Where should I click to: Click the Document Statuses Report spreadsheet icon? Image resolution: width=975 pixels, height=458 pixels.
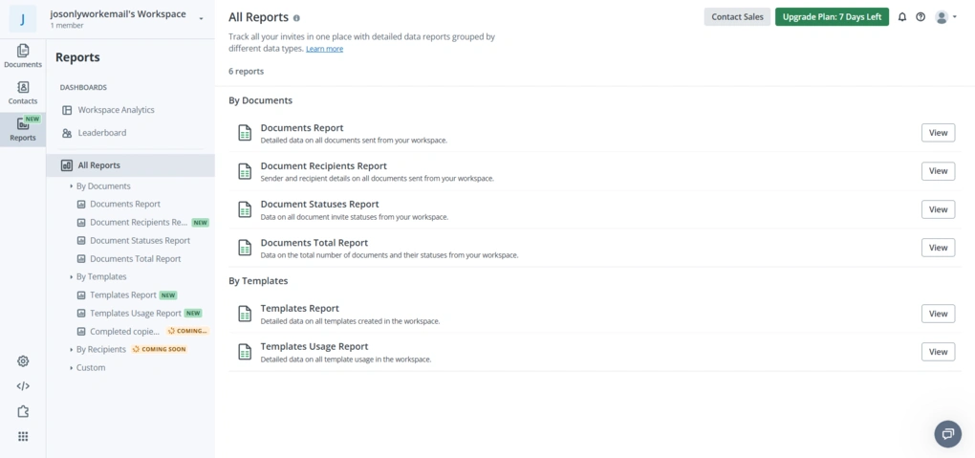coord(245,209)
